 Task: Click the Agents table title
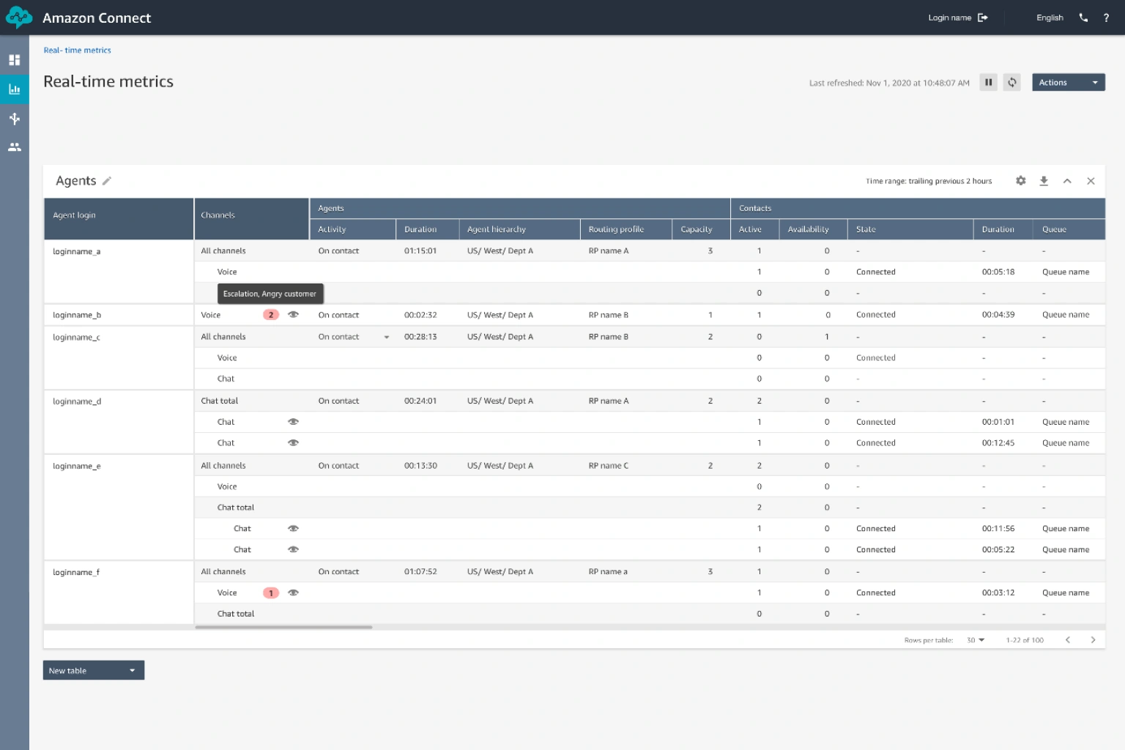click(75, 181)
